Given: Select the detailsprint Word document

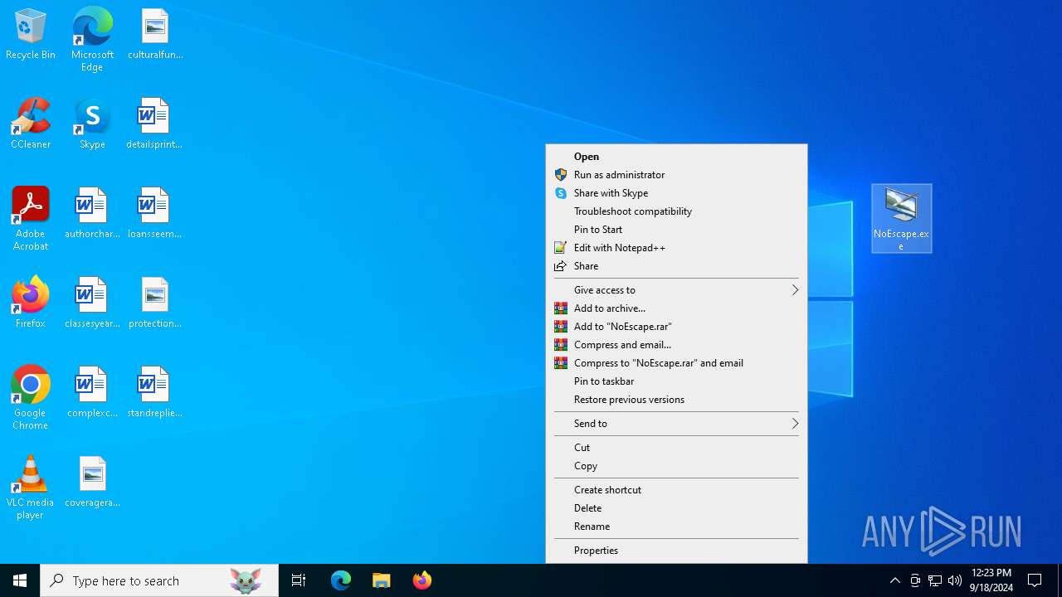Looking at the screenshot, I should [154, 124].
